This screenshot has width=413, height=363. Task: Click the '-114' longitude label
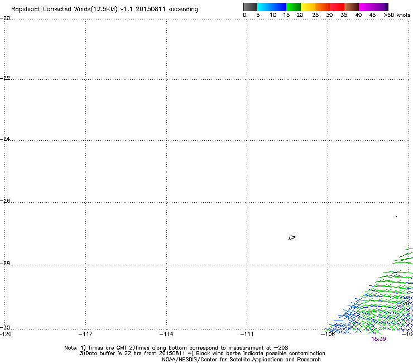pyautogui.click(x=166, y=335)
